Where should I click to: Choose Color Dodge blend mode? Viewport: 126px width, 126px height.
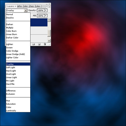(18, 51)
